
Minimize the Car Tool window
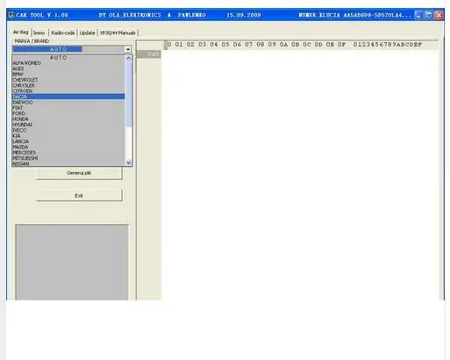(x=418, y=15)
